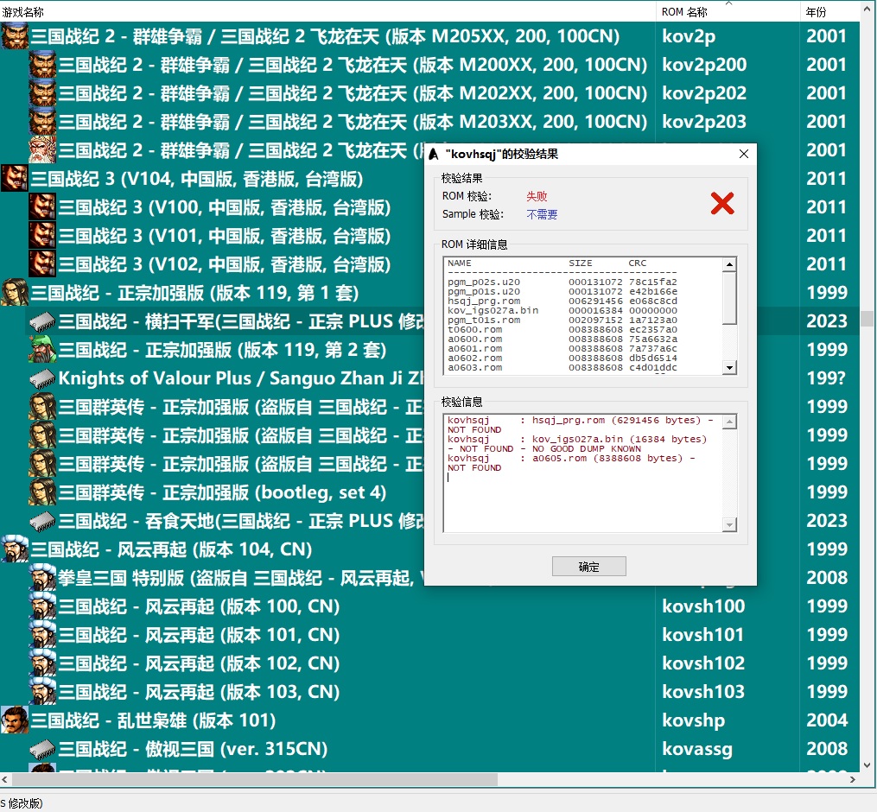Click the icon of 风云再起 (版本 103, CN) row
This screenshot has width=877, height=812.
tap(42, 692)
